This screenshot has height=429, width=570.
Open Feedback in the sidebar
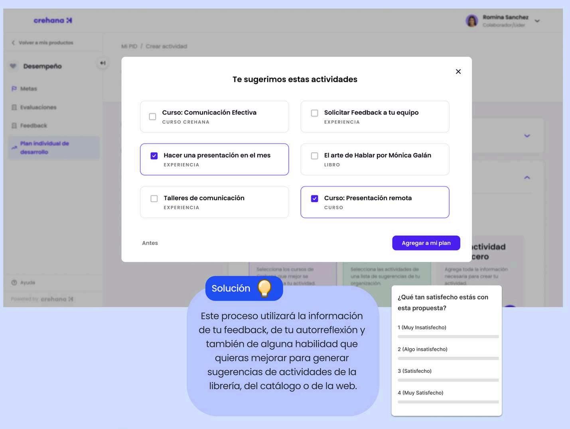(x=34, y=126)
